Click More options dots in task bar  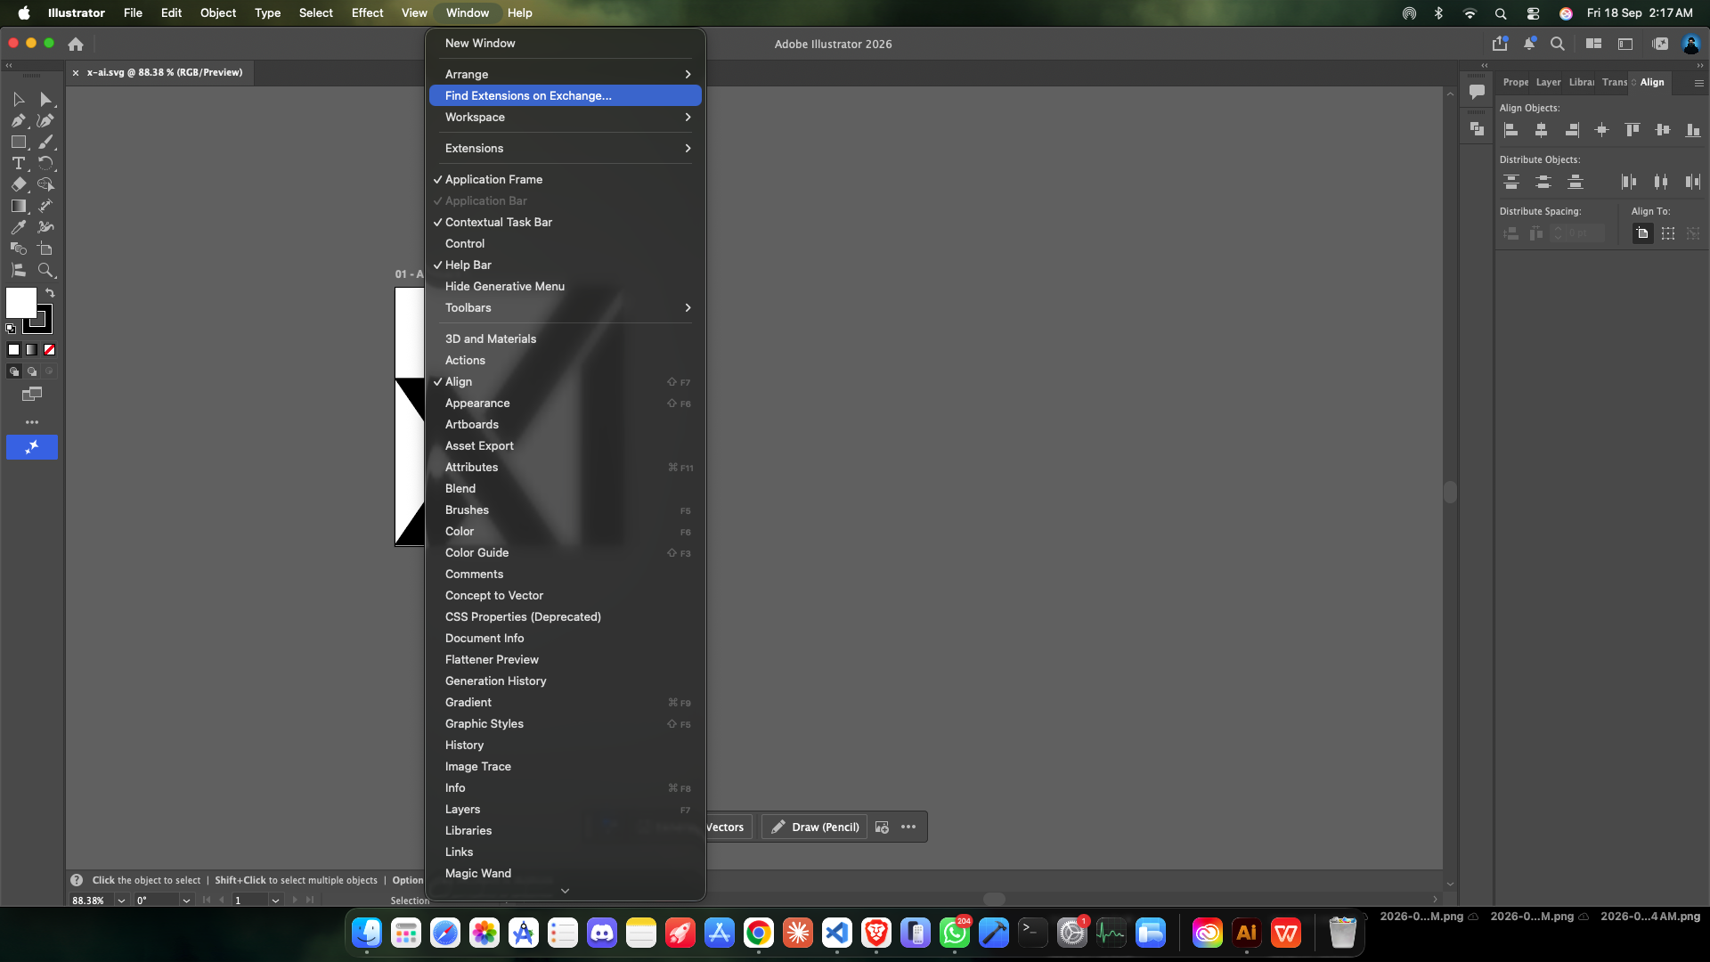(x=908, y=827)
